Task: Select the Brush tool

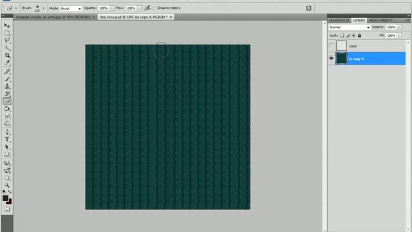Action: pyautogui.click(x=7, y=79)
